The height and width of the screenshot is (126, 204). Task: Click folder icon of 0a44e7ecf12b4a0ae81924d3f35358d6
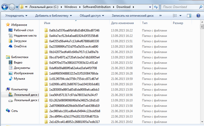tap(46, 36)
